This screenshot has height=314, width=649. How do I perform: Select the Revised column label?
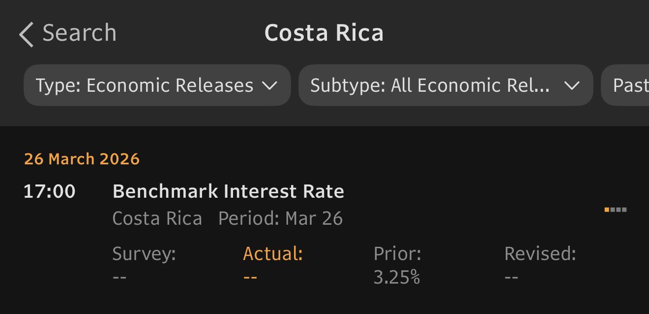coord(540,254)
